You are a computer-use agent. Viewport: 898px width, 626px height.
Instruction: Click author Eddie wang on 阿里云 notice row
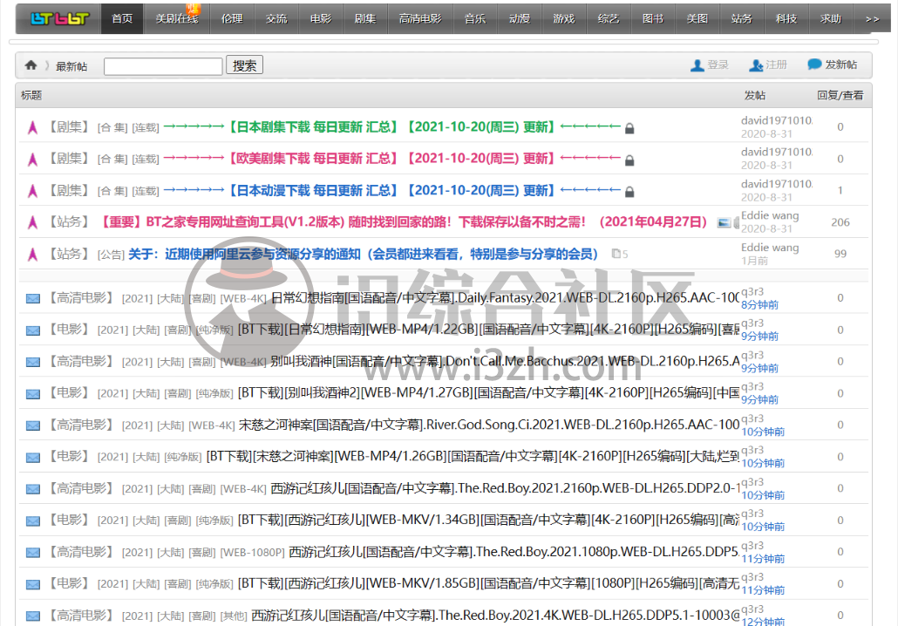point(770,248)
